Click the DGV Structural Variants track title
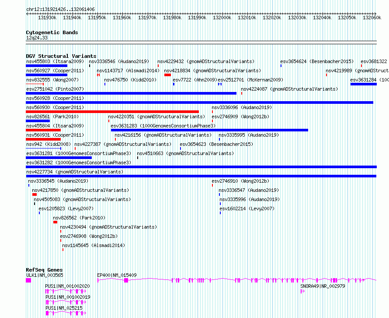 click(x=61, y=56)
